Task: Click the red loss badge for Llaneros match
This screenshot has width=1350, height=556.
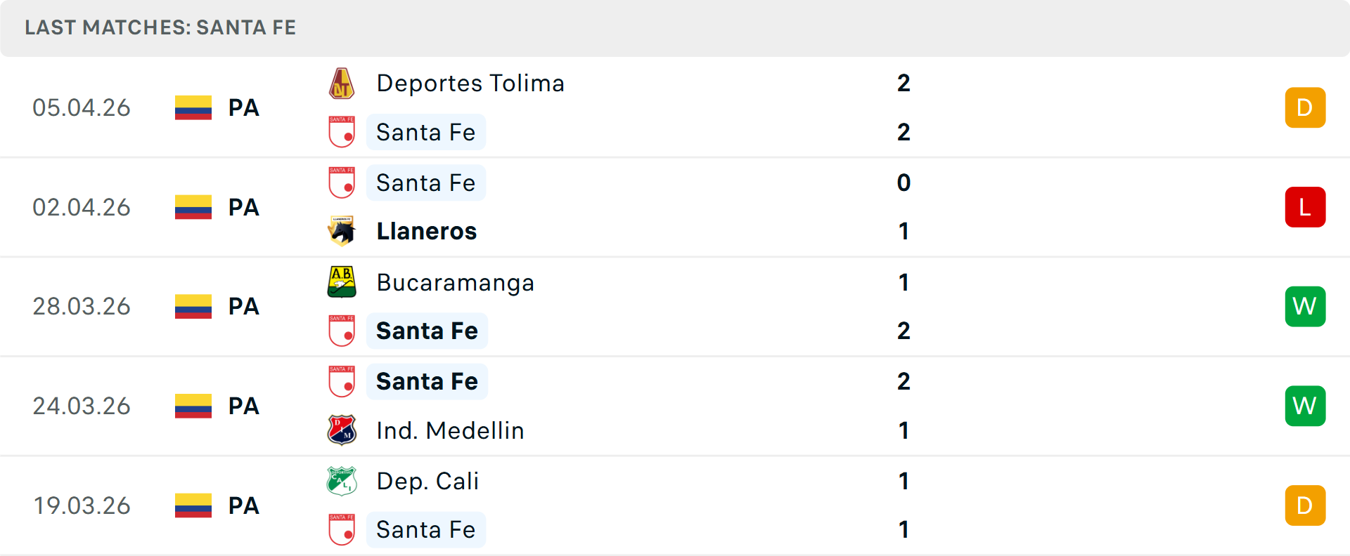Action: coord(1305,207)
